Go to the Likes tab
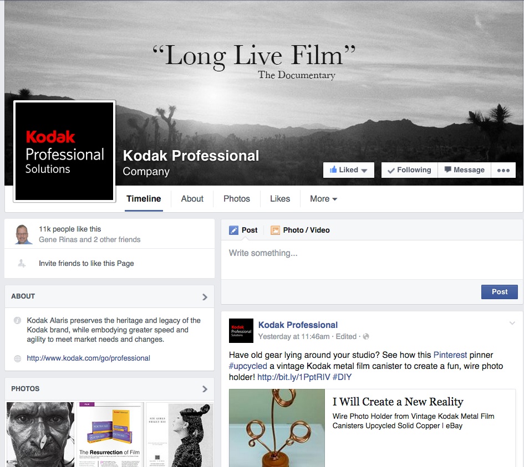The width and height of the screenshot is (524, 467). (280, 199)
